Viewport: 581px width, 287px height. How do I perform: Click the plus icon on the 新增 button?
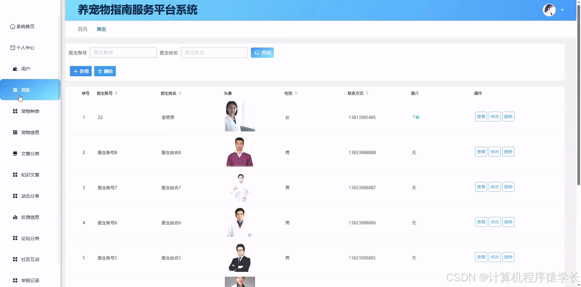(76, 71)
